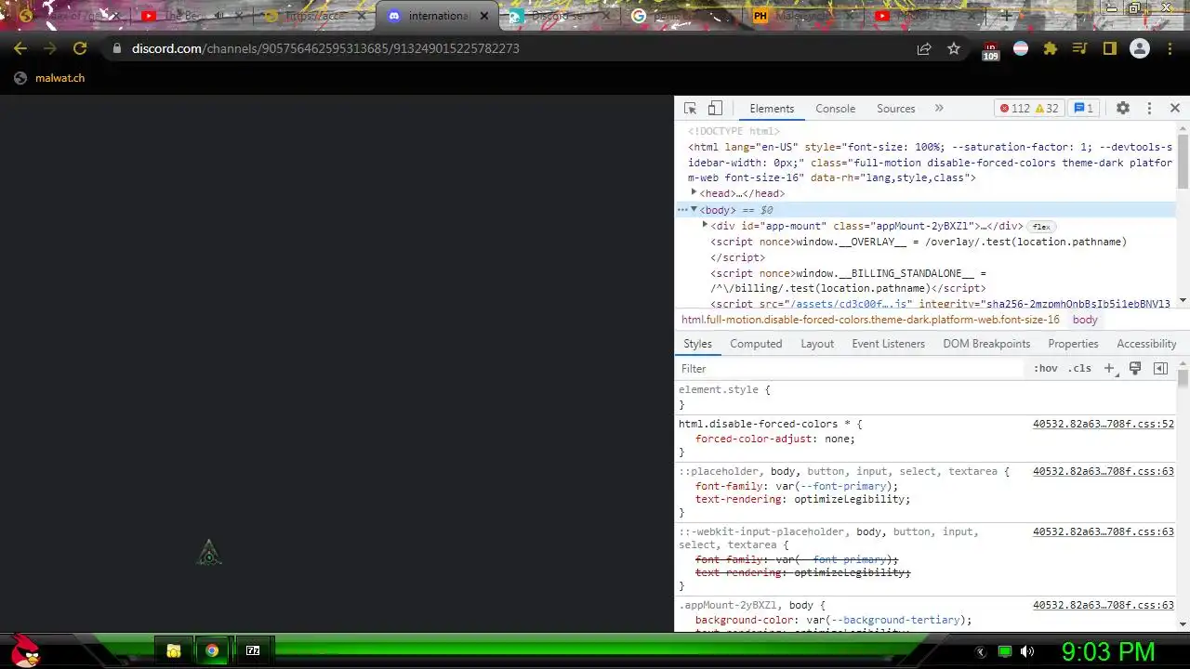This screenshot has width=1190, height=669.
Task: Switch to the Sources tab
Action: click(896, 109)
